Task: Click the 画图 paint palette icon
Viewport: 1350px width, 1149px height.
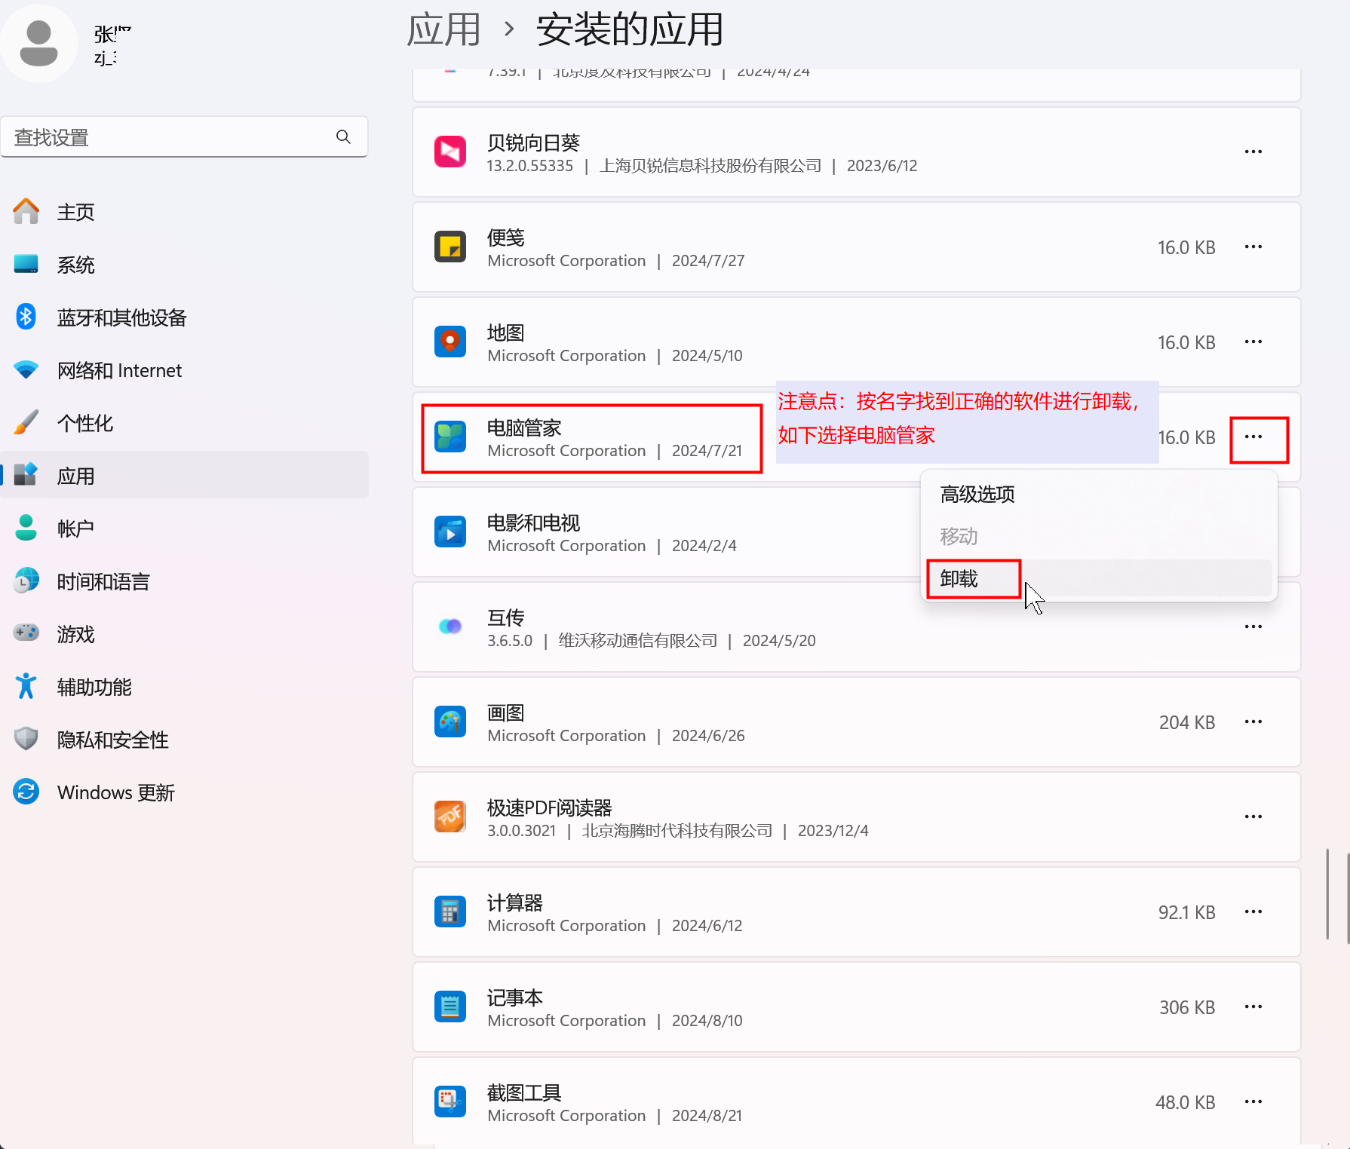Action: (x=450, y=722)
